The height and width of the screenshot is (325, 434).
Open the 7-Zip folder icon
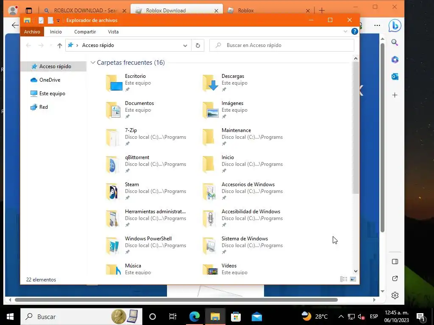[113, 137]
